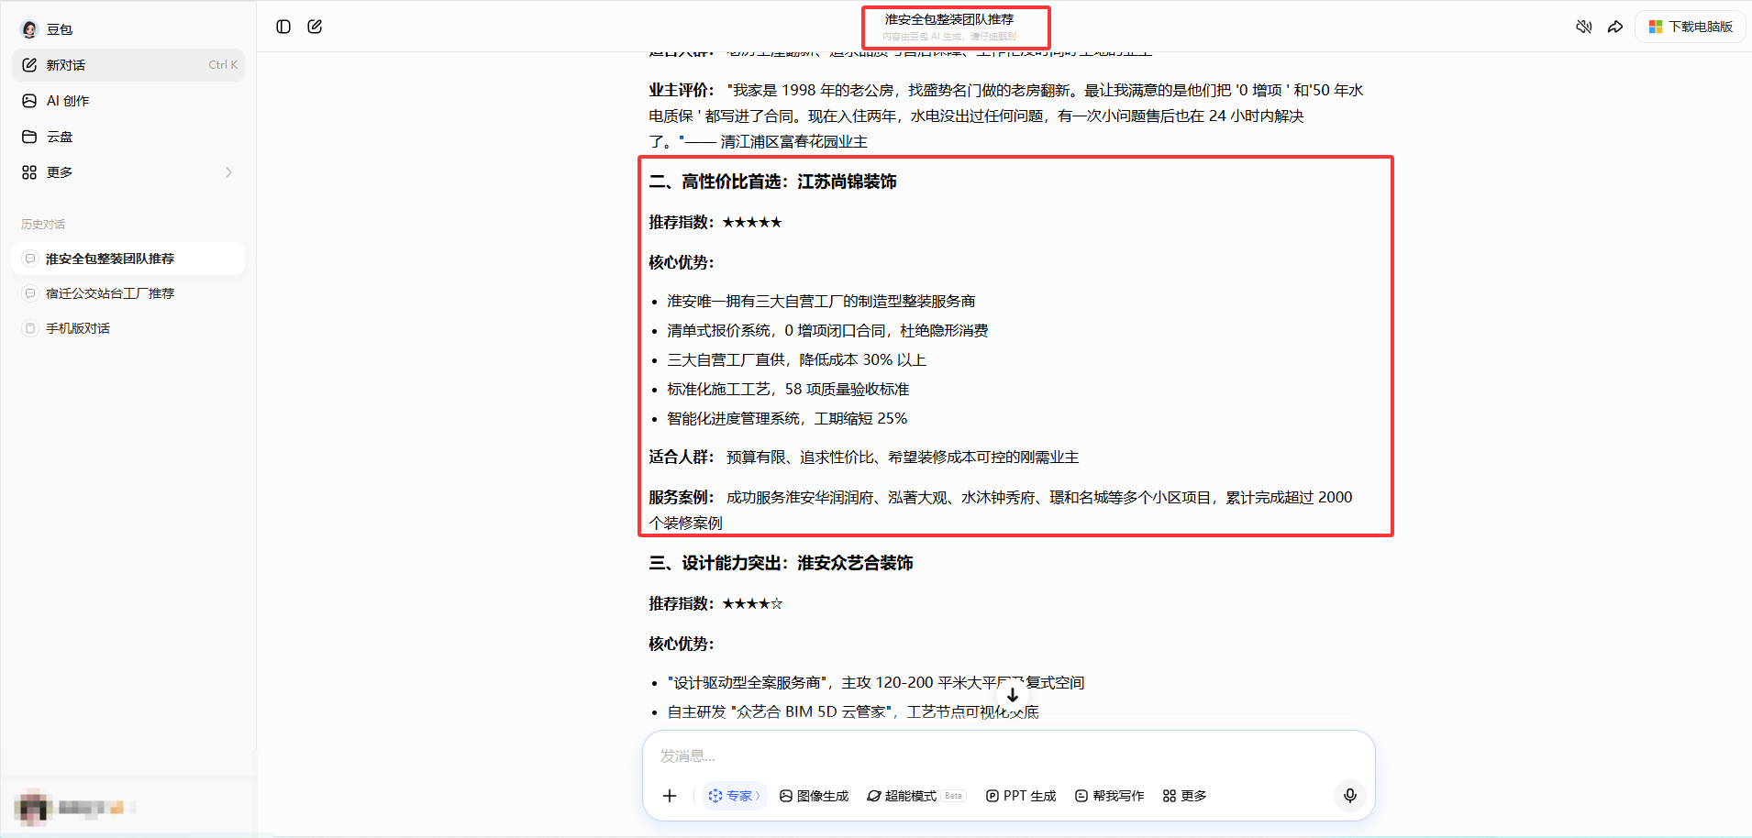The width and height of the screenshot is (1752, 838).
Task: Click the PPT 生成 icon
Action: pyautogui.click(x=992, y=796)
